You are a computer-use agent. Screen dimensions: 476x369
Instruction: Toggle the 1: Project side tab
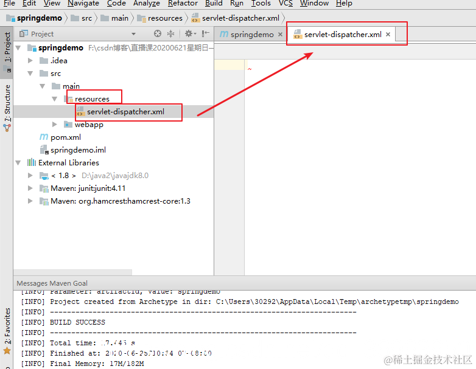(x=7, y=52)
